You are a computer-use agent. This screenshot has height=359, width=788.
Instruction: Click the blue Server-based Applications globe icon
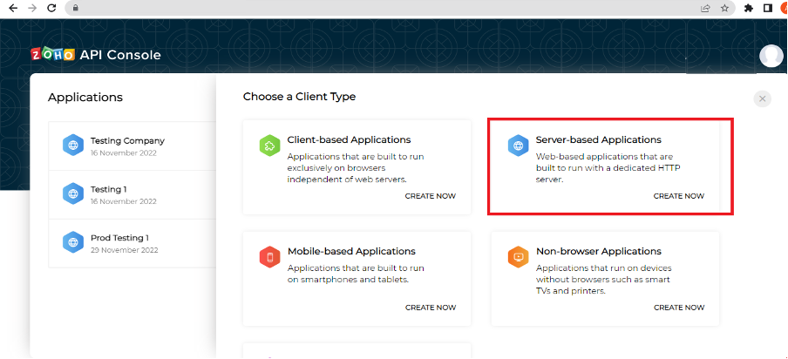[518, 146]
